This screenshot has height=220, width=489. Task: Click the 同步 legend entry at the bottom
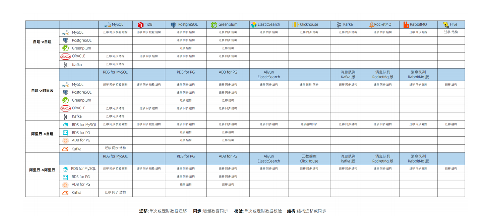tap(210, 211)
